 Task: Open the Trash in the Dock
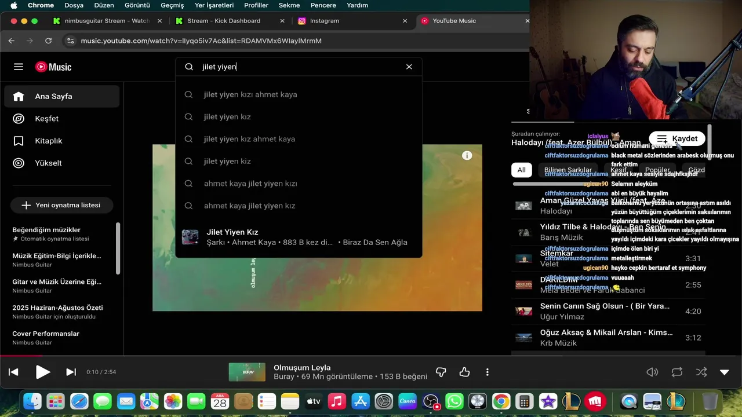[x=710, y=401]
